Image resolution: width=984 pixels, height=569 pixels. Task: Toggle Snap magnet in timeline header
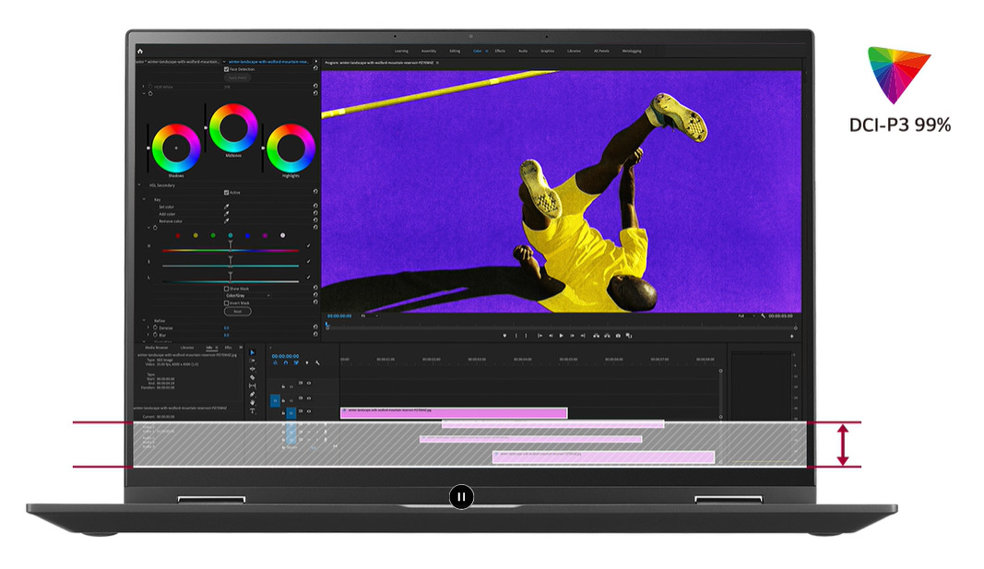[286, 362]
